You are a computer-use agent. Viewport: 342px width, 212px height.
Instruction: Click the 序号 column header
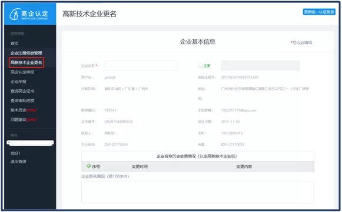tap(96, 167)
